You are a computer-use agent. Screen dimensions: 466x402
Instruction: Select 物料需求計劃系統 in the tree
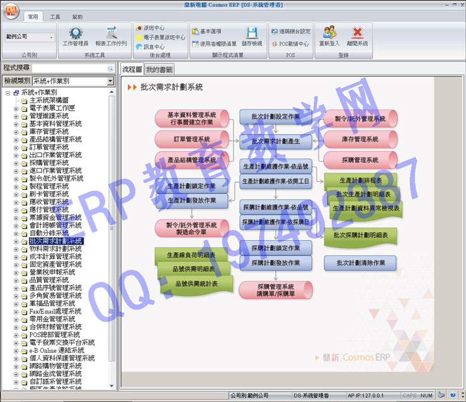point(55,248)
